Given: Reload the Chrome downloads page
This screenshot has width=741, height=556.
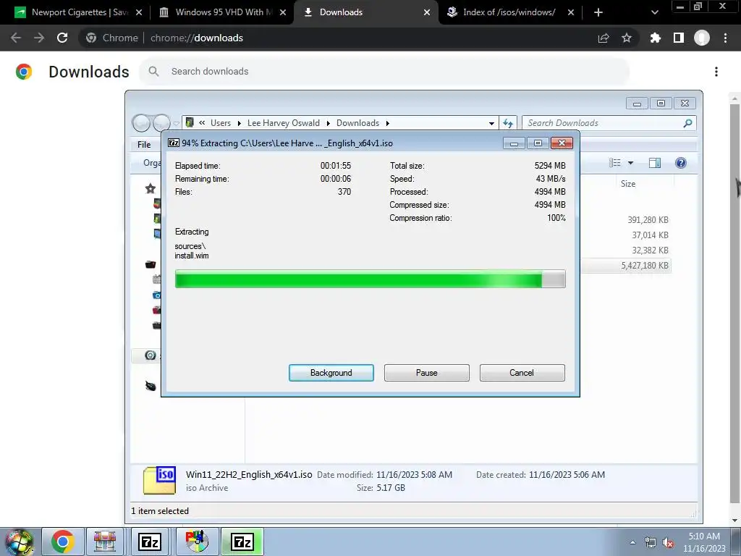Looking at the screenshot, I should pyautogui.click(x=62, y=38).
